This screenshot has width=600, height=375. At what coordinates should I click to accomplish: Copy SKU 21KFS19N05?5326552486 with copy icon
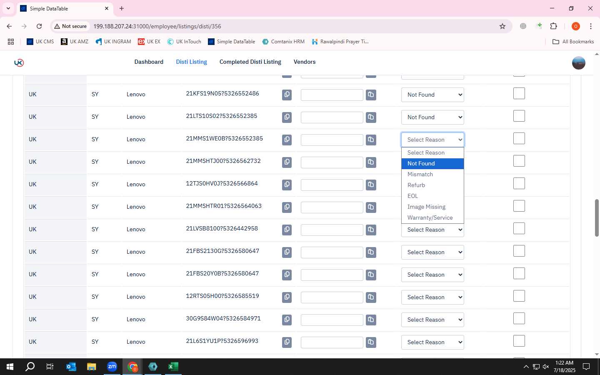(287, 95)
